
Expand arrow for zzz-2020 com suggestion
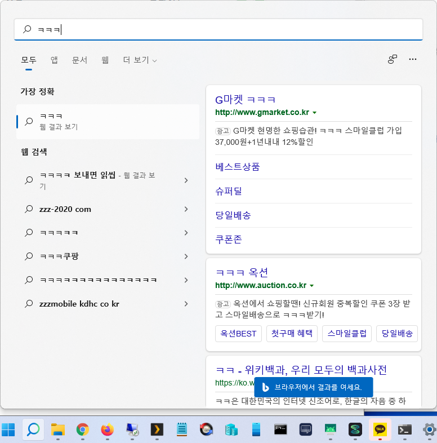[186, 209]
